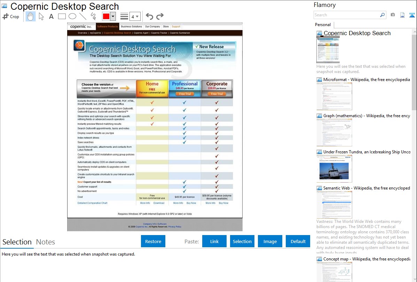Switch to the Notes tab

coord(46,242)
